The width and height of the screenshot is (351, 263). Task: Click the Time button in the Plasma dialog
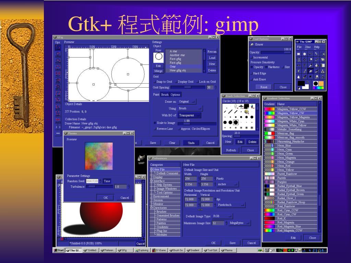click(x=107, y=181)
